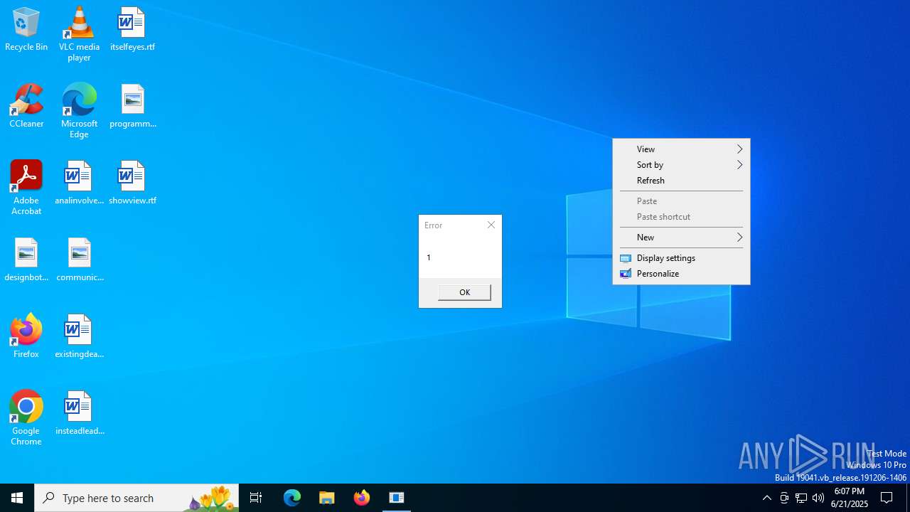Screen dimensions: 910x512
Task: Open Task View from taskbar
Action: click(256, 498)
